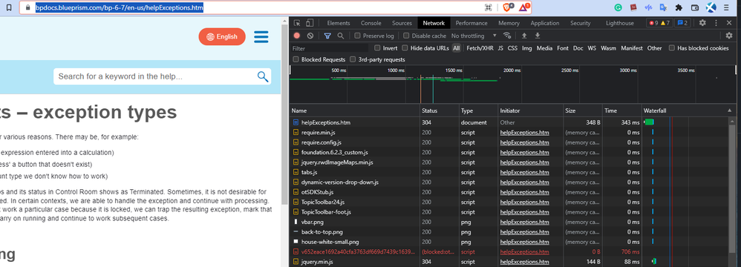The height and width of the screenshot is (267, 741).
Task: Click the network overview timeline at 2000 ms
Action: 512,70
